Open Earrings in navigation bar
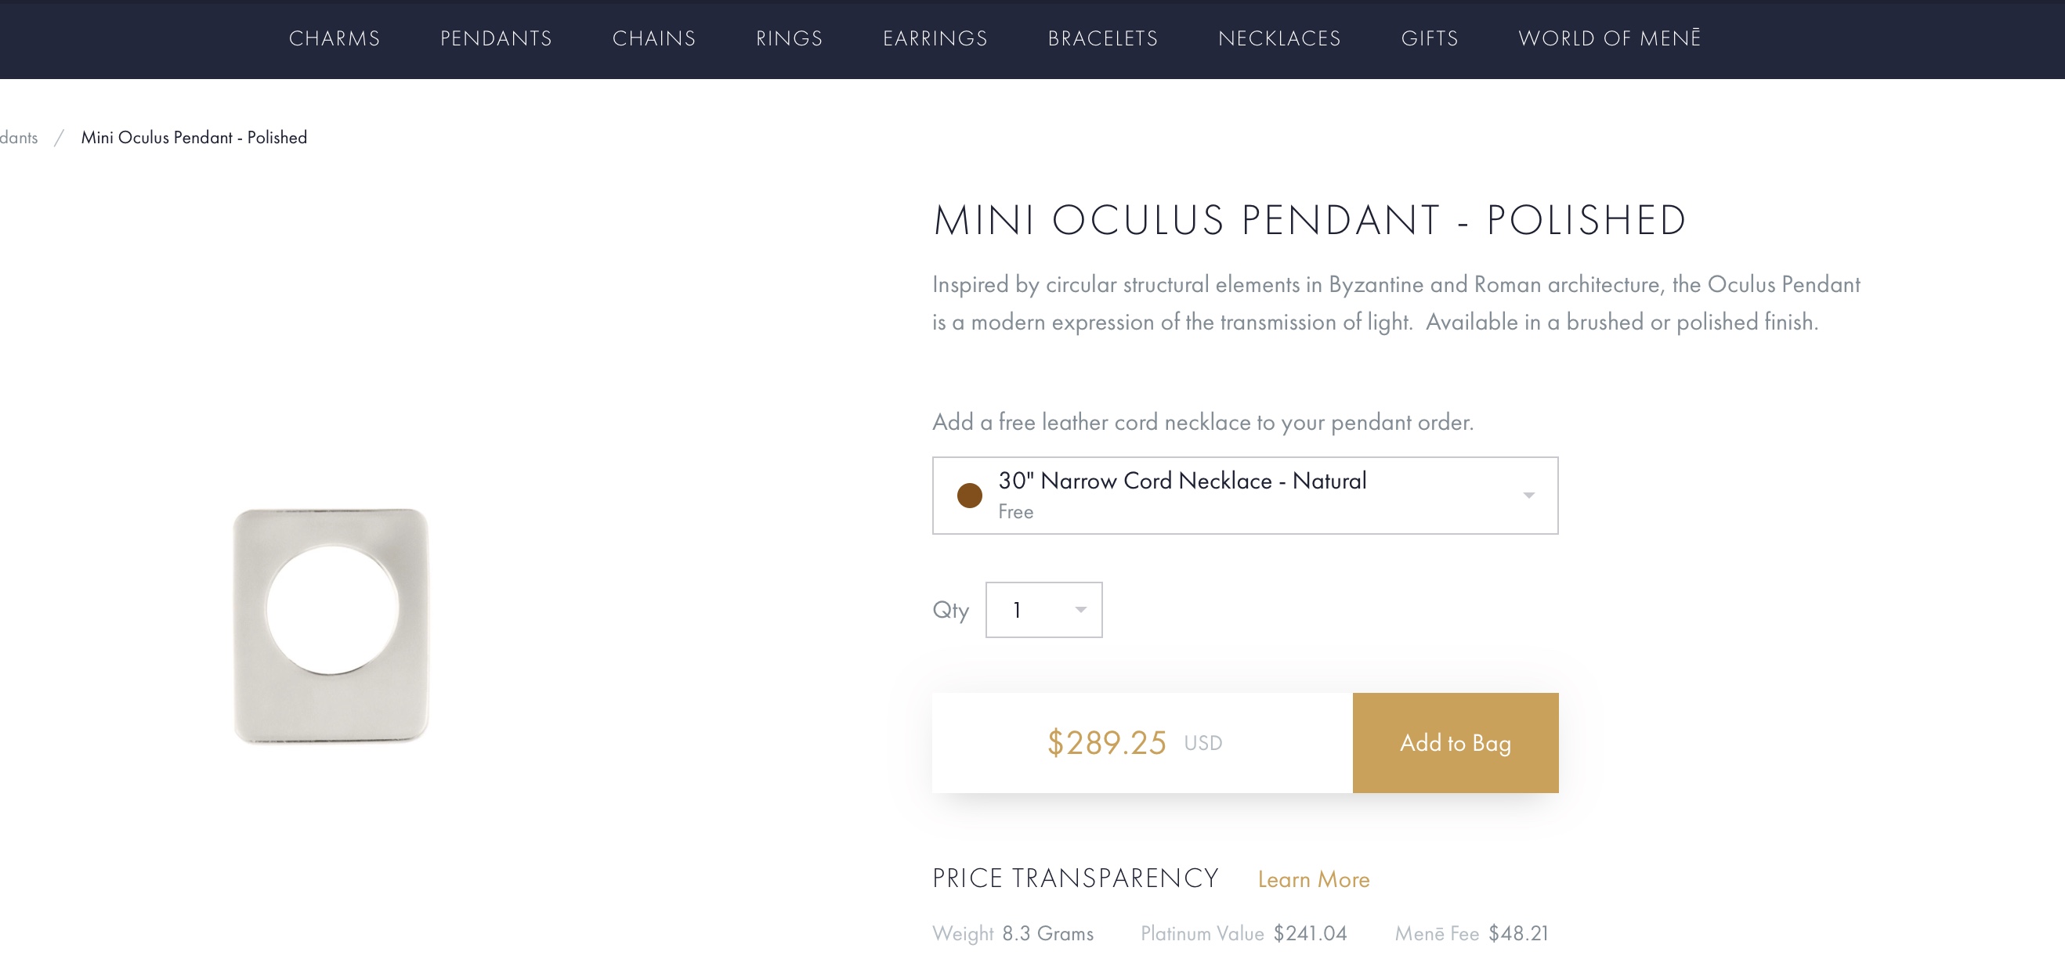 [935, 38]
